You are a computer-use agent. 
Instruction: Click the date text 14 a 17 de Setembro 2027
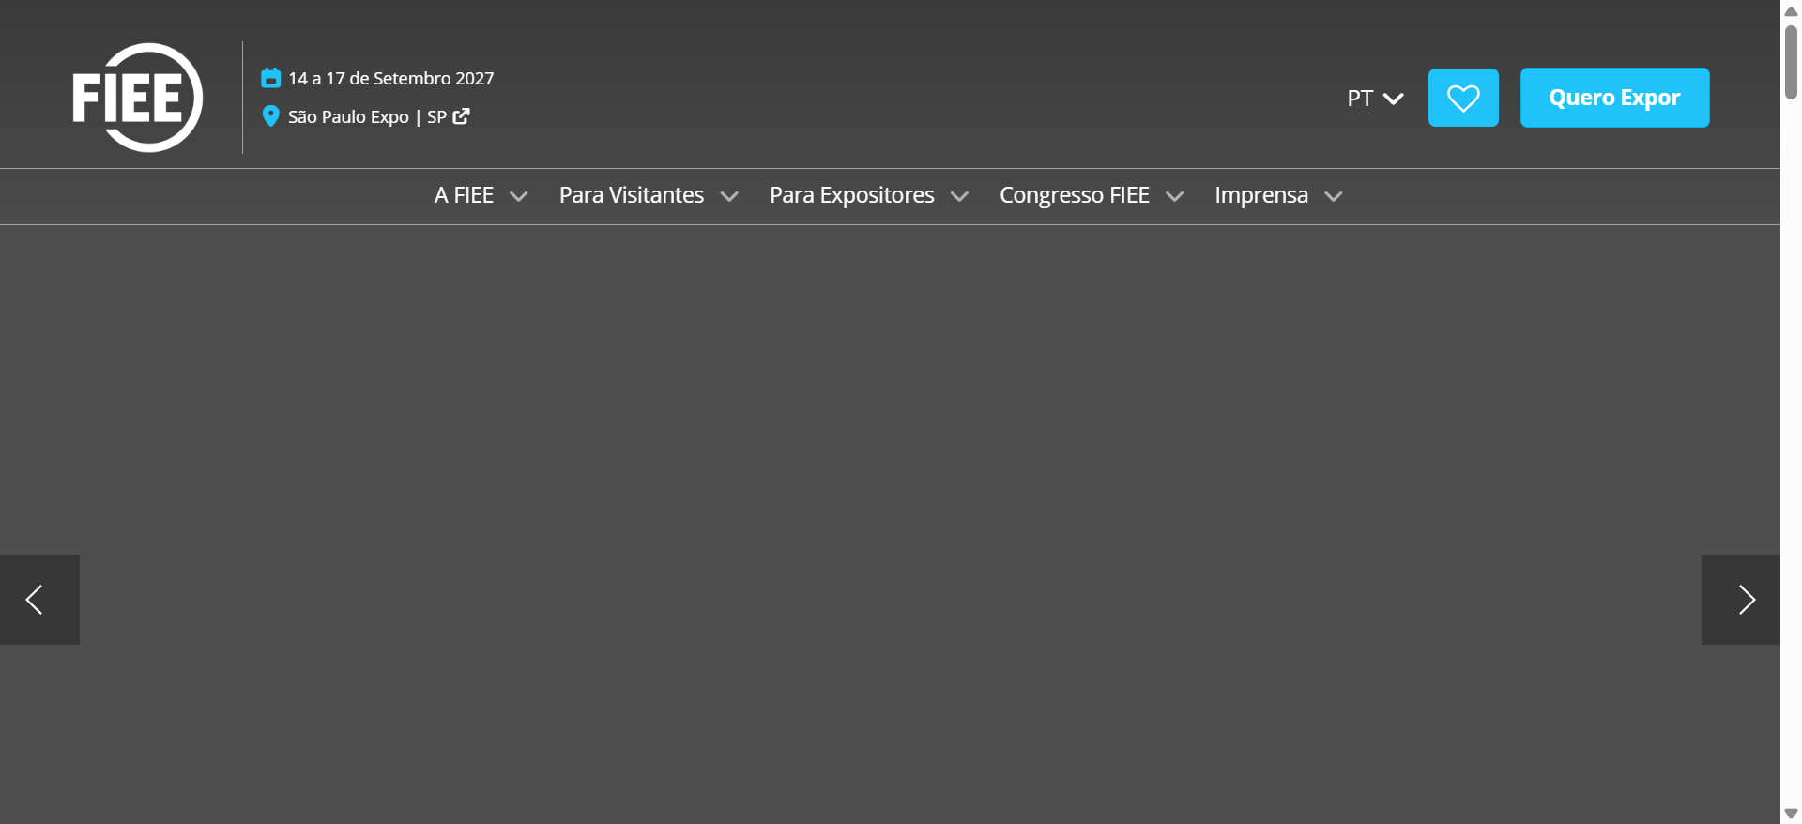[391, 79]
